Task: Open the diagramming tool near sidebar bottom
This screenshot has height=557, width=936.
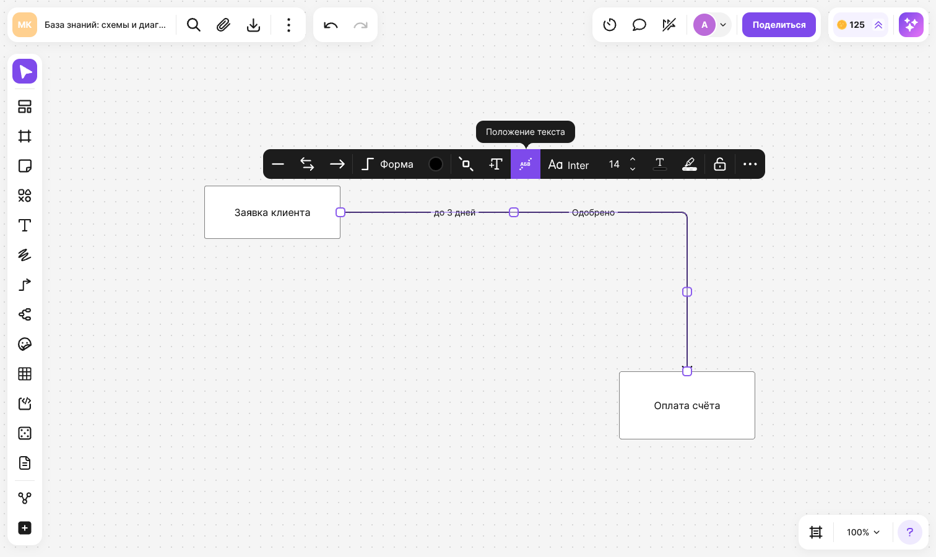Action: pyautogui.click(x=25, y=498)
